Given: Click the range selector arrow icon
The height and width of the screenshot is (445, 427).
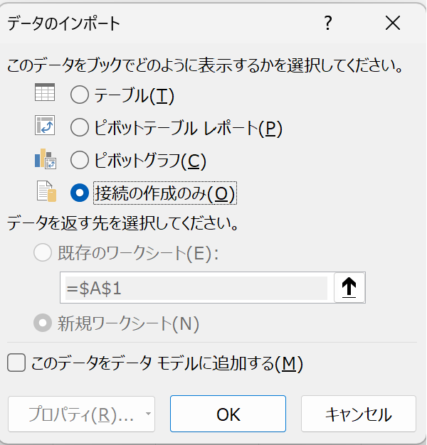Looking at the screenshot, I should tap(349, 288).
